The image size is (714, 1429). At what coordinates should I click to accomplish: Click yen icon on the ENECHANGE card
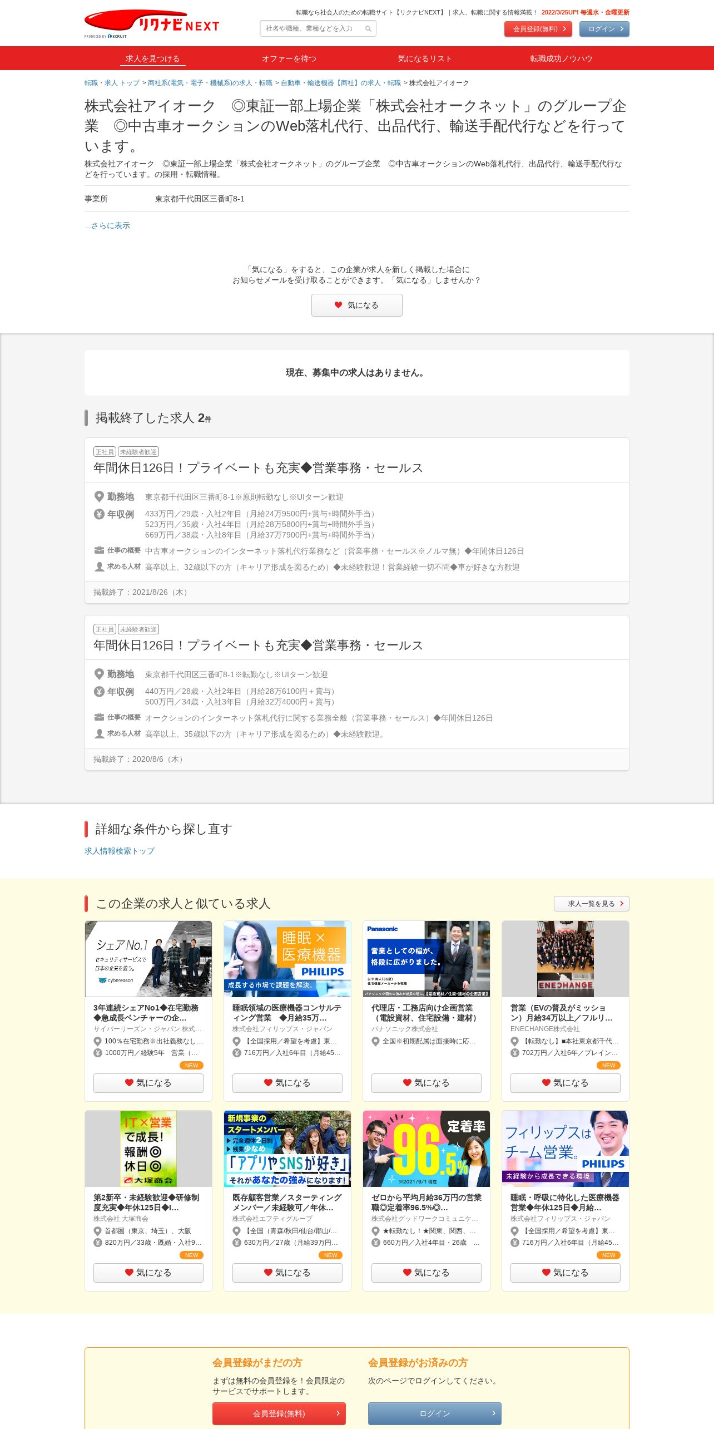515,1053
